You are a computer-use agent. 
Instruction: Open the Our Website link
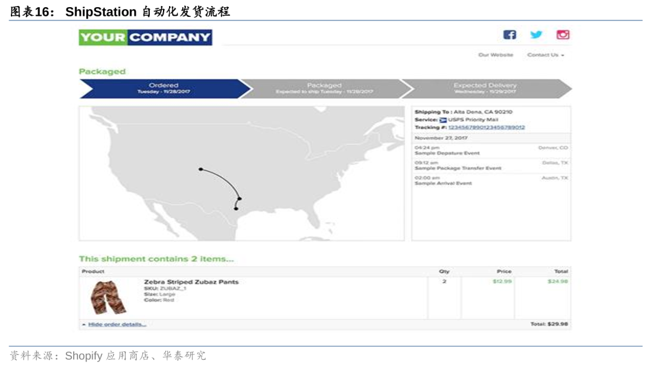click(496, 55)
